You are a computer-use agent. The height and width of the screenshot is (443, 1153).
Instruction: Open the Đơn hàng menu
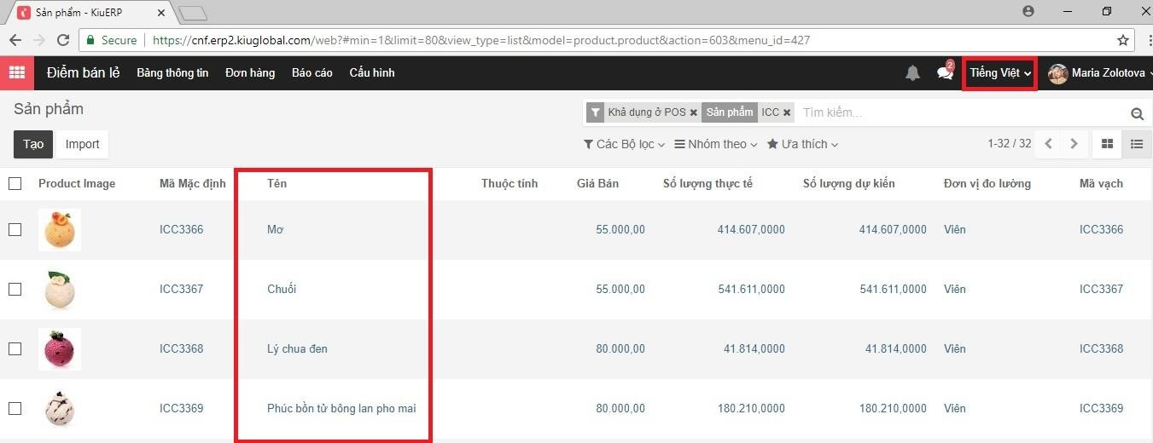(x=250, y=72)
